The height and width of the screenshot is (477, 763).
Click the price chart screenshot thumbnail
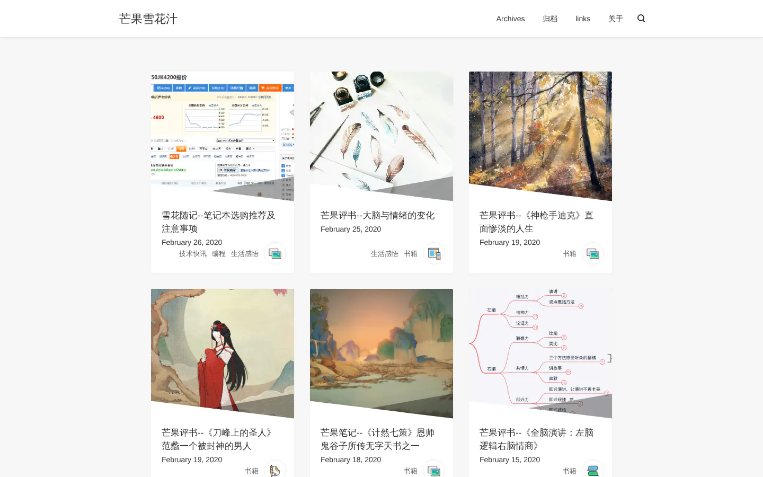click(x=223, y=136)
